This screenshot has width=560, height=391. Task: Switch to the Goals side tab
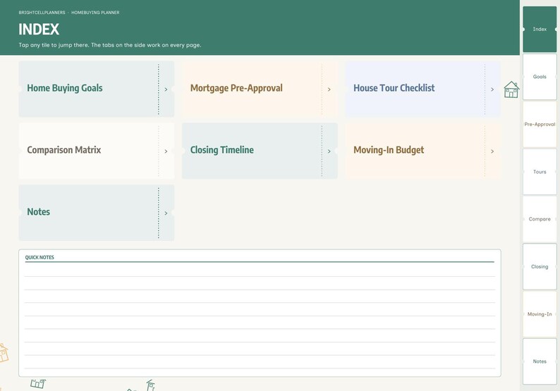[540, 77]
